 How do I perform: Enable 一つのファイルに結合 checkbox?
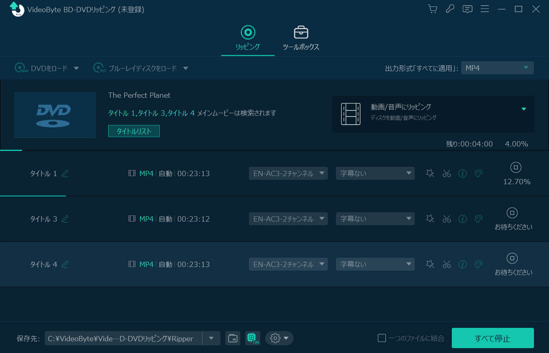[x=382, y=338]
